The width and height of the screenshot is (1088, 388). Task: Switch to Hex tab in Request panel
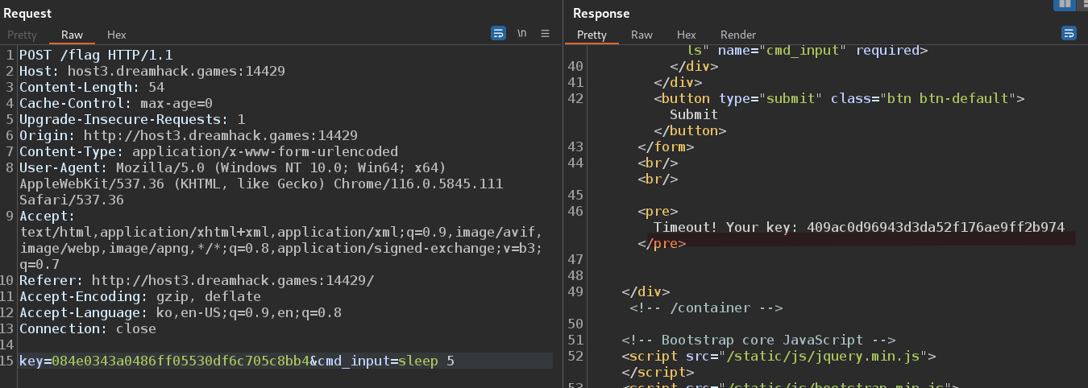tap(117, 35)
